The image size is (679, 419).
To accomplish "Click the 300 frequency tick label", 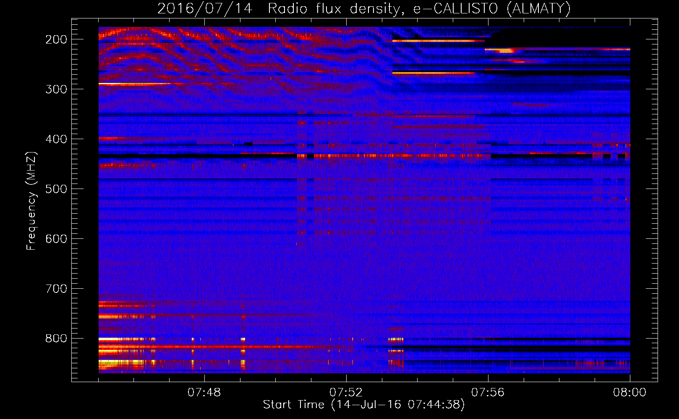I will (56, 89).
